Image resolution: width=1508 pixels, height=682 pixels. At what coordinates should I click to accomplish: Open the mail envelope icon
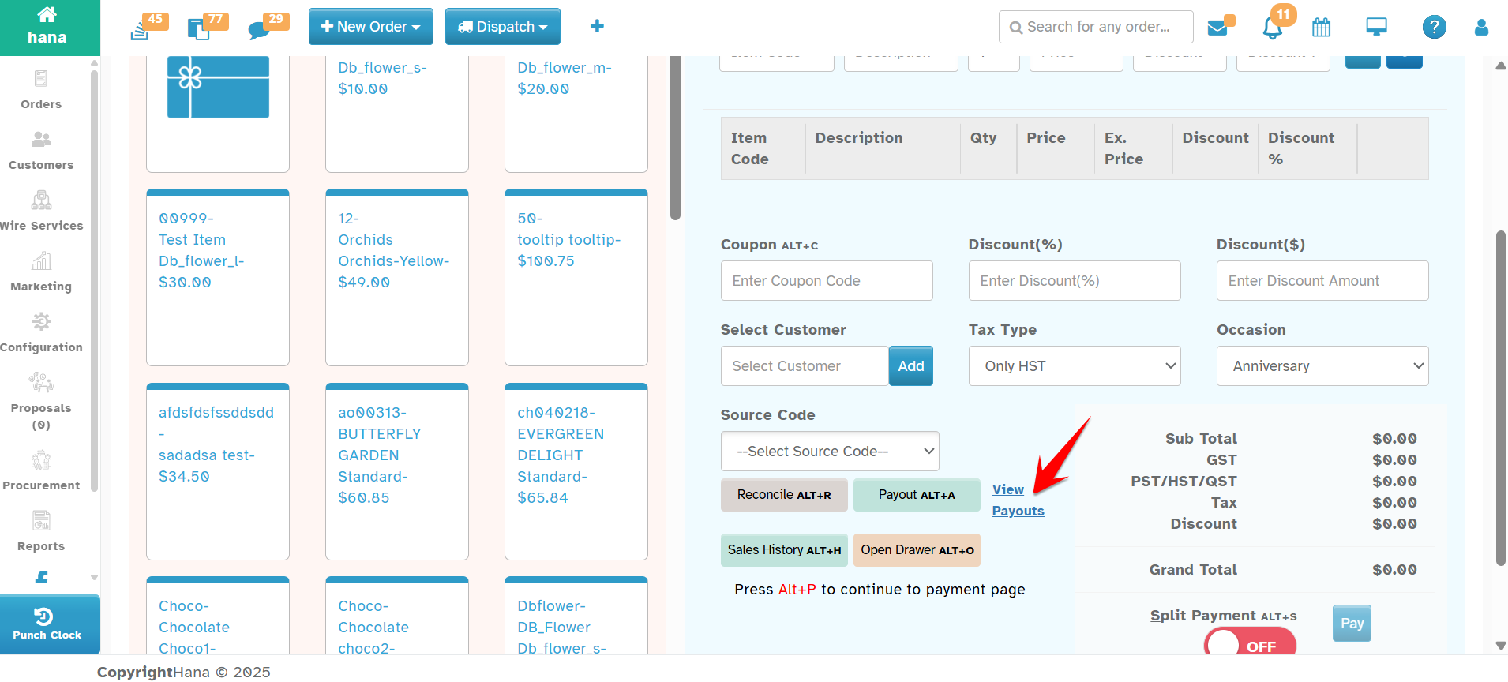coord(1217,28)
